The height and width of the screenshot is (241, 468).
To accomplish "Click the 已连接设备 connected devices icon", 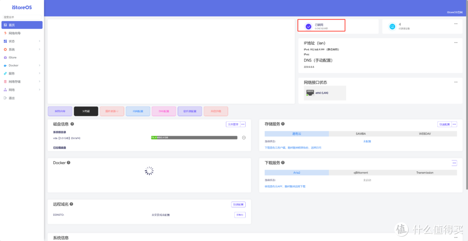I will pyautogui.click(x=392, y=26).
